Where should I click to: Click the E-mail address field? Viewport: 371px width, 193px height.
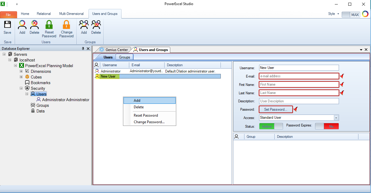point(299,76)
